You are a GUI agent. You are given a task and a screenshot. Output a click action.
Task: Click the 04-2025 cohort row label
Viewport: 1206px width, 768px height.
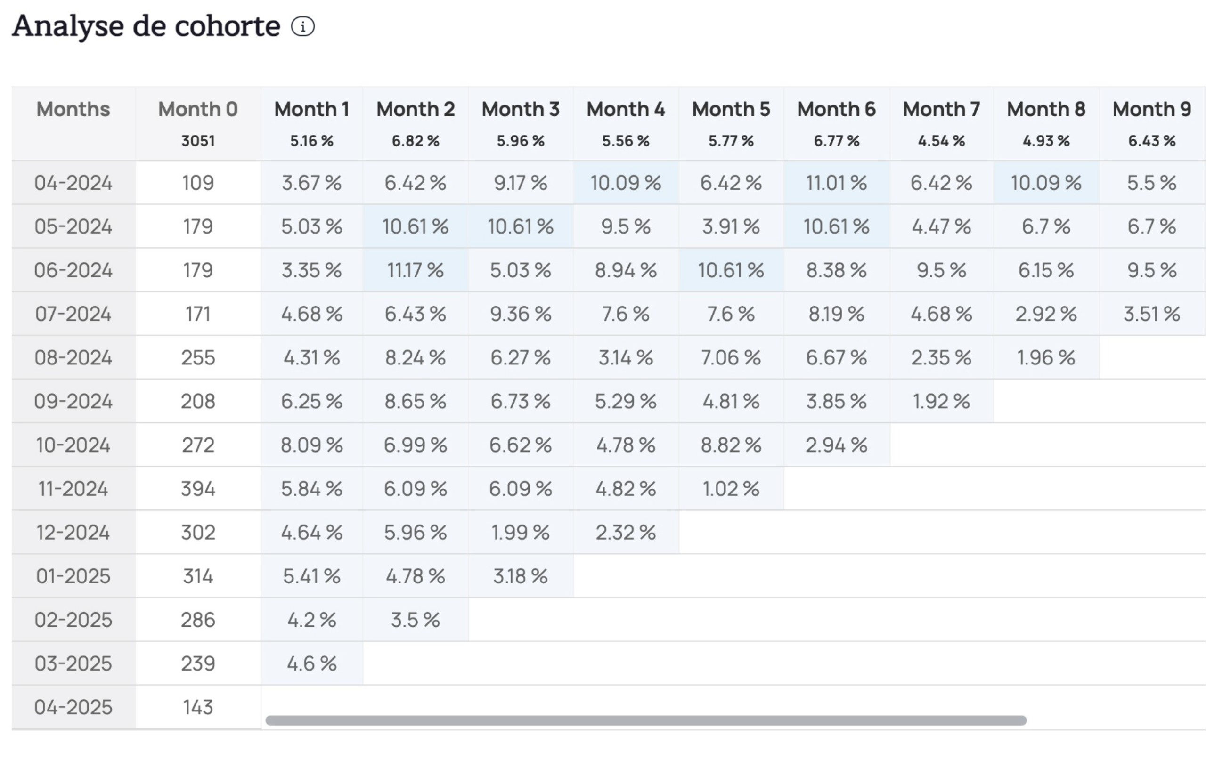(73, 707)
